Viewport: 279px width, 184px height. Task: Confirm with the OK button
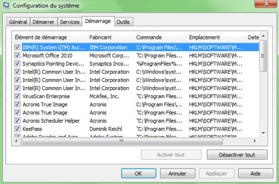coord(139,173)
